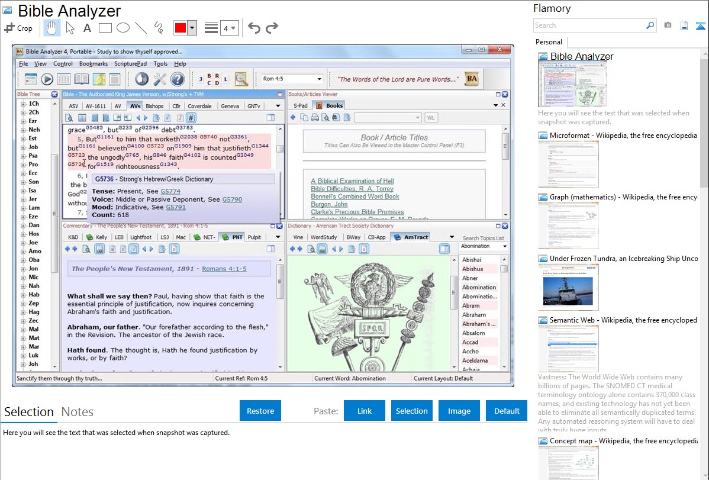The image size is (709, 480).
Task: Open the icebreaking ship snapshot thumbnail
Action: [x=568, y=287]
